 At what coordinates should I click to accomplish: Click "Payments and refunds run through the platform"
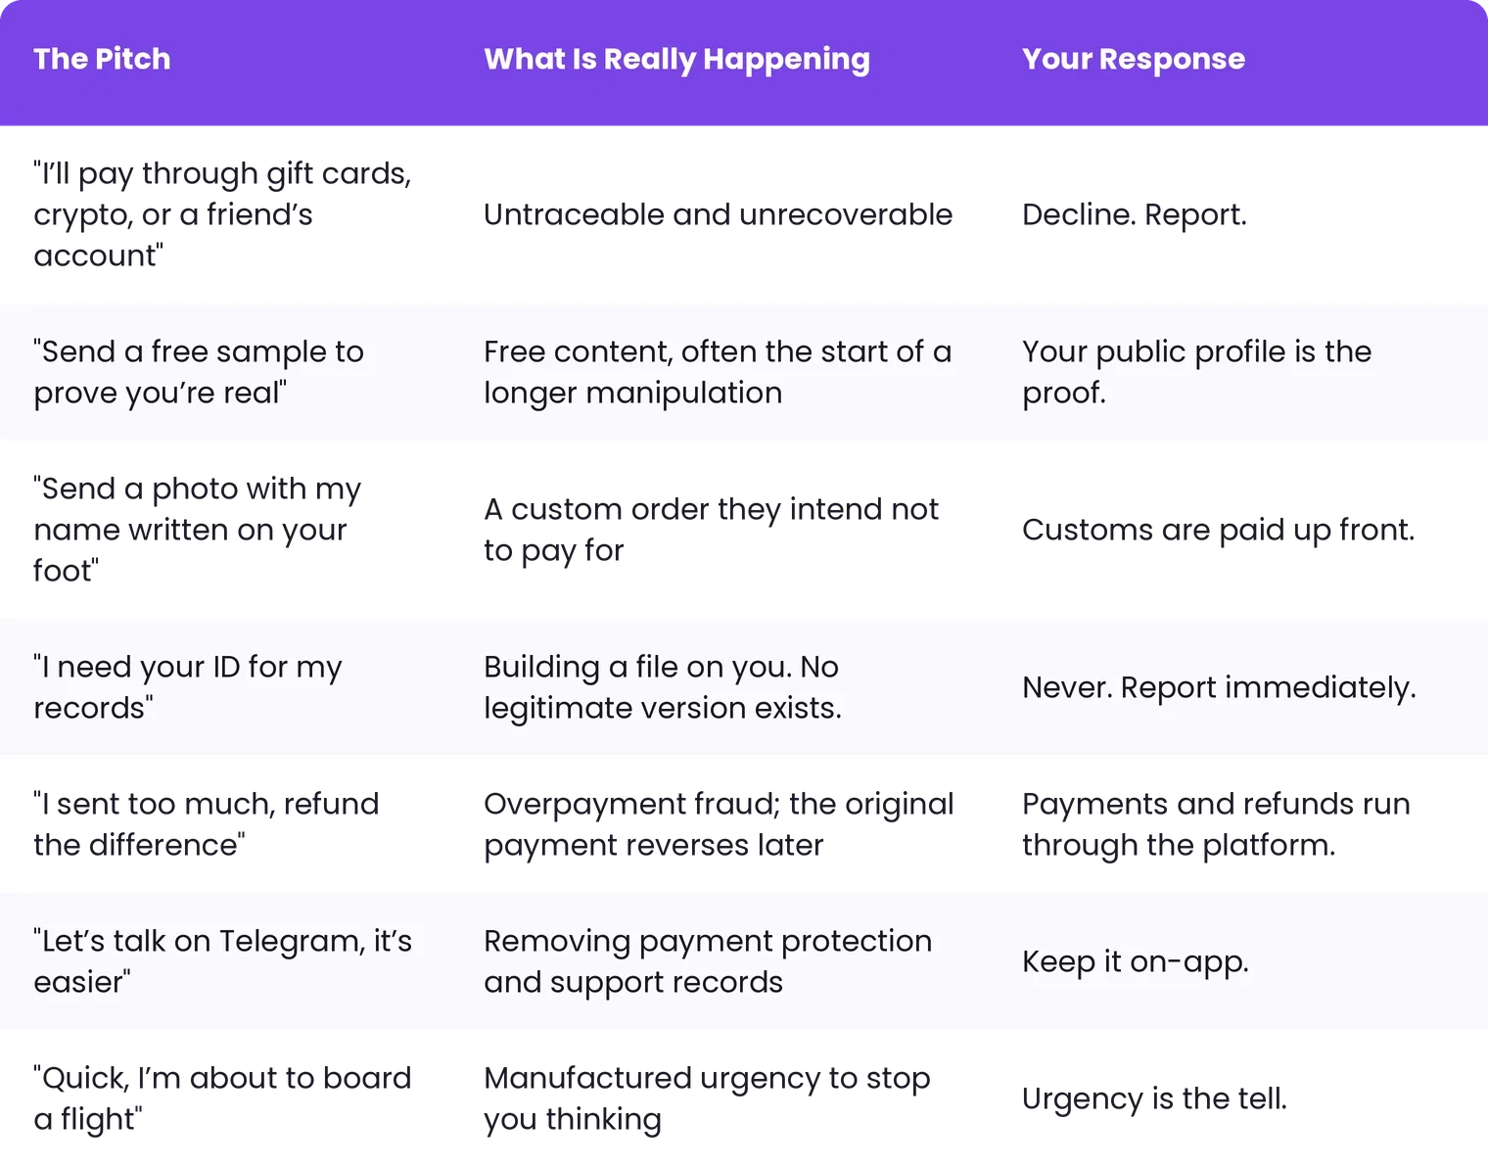[1216, 824]
